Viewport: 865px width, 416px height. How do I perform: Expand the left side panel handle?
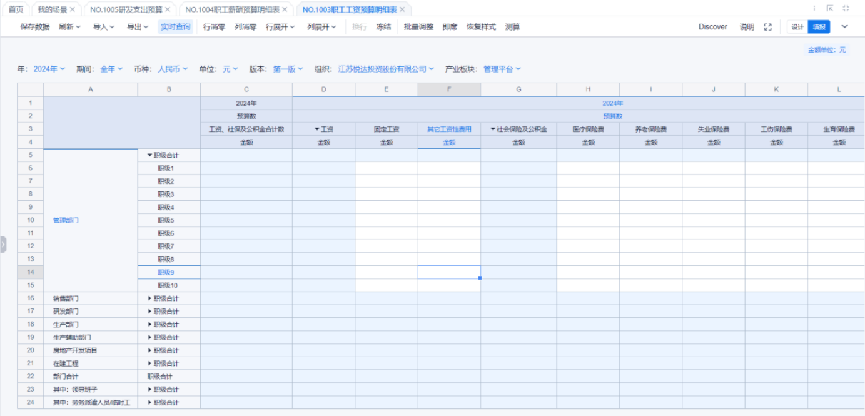[3, 244]
